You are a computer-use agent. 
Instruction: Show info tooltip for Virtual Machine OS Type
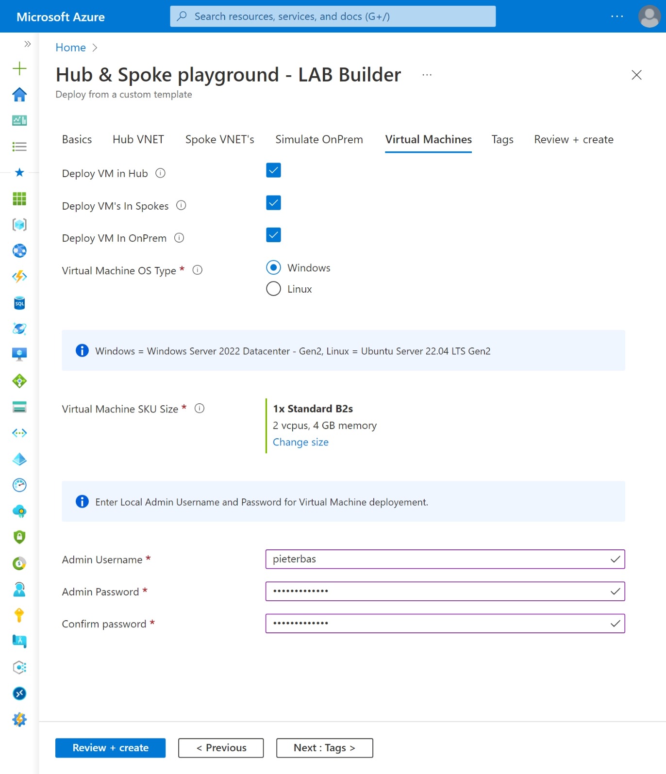pyautogui.click(x=197, y=270)
